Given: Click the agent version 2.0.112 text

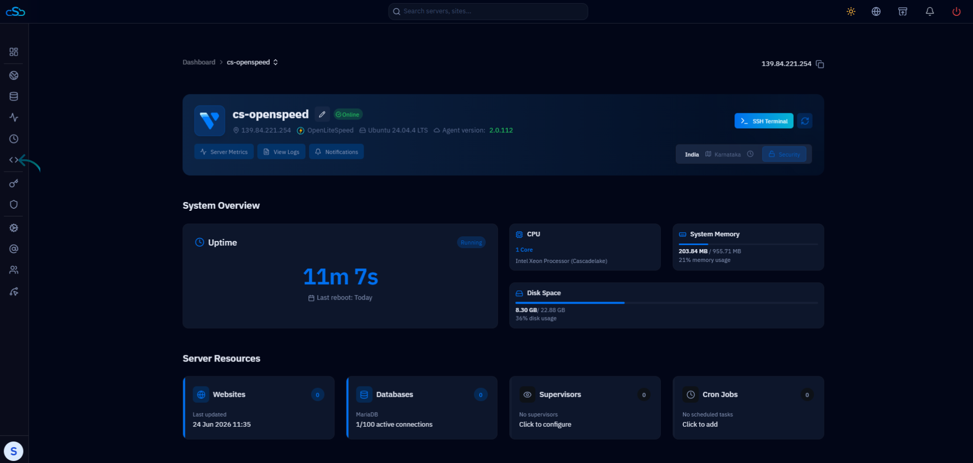Looking at the screenshot, I should point(501,130).
